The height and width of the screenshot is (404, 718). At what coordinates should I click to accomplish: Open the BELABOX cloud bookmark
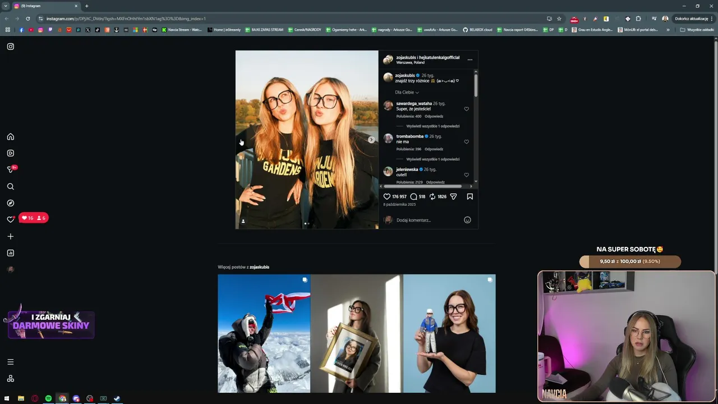(477, 30)
